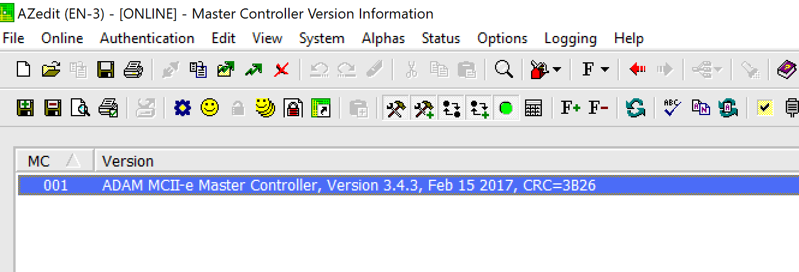Click the Print icon in top toolbar

coord(133,69)
